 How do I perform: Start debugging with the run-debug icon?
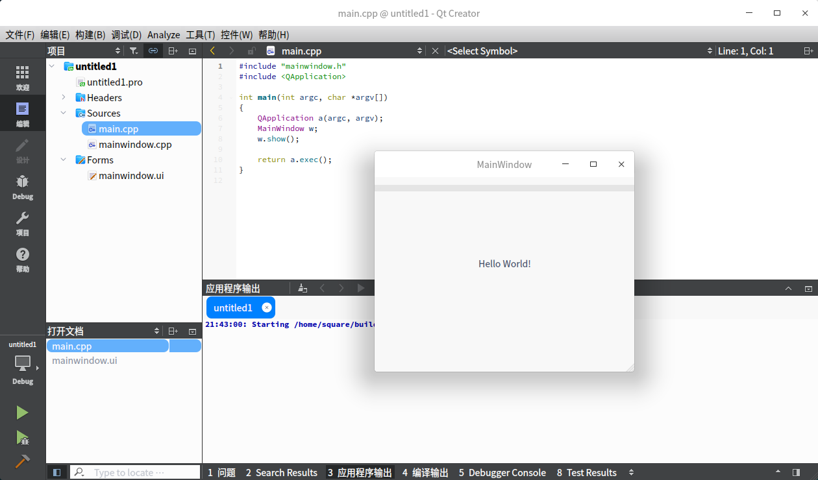(23, 438)
